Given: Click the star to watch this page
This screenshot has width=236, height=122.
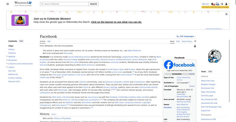Looking at the screenshot, I should tap(195, 41).
